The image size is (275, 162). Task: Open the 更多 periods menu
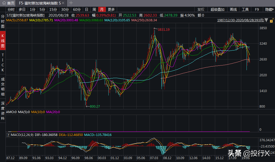pos(111,9)
